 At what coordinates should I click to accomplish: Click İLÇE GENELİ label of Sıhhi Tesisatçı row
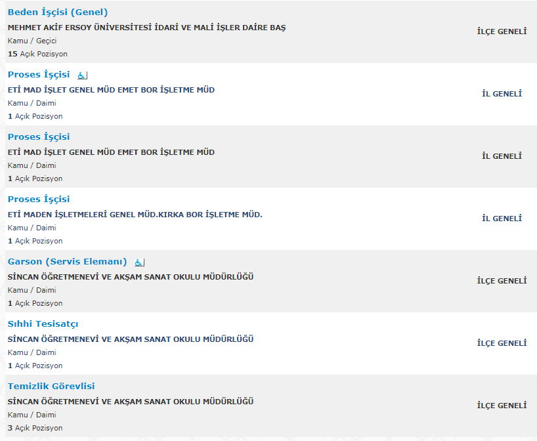tap(502, 343)
